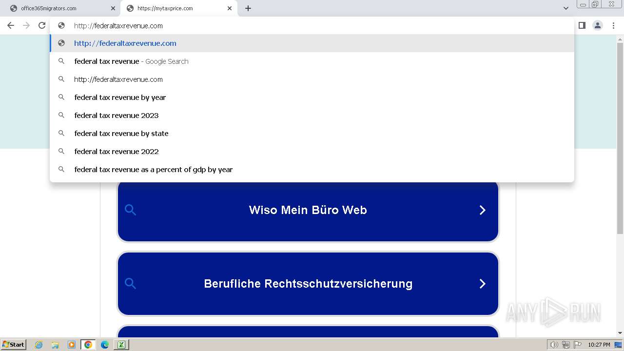Open the Action Center flag icon
The width and height of the screenshot is (624, 351).
click(578, 345)
